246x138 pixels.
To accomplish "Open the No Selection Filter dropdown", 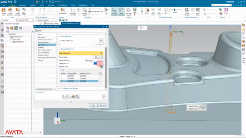I will (x=25, y=20).
